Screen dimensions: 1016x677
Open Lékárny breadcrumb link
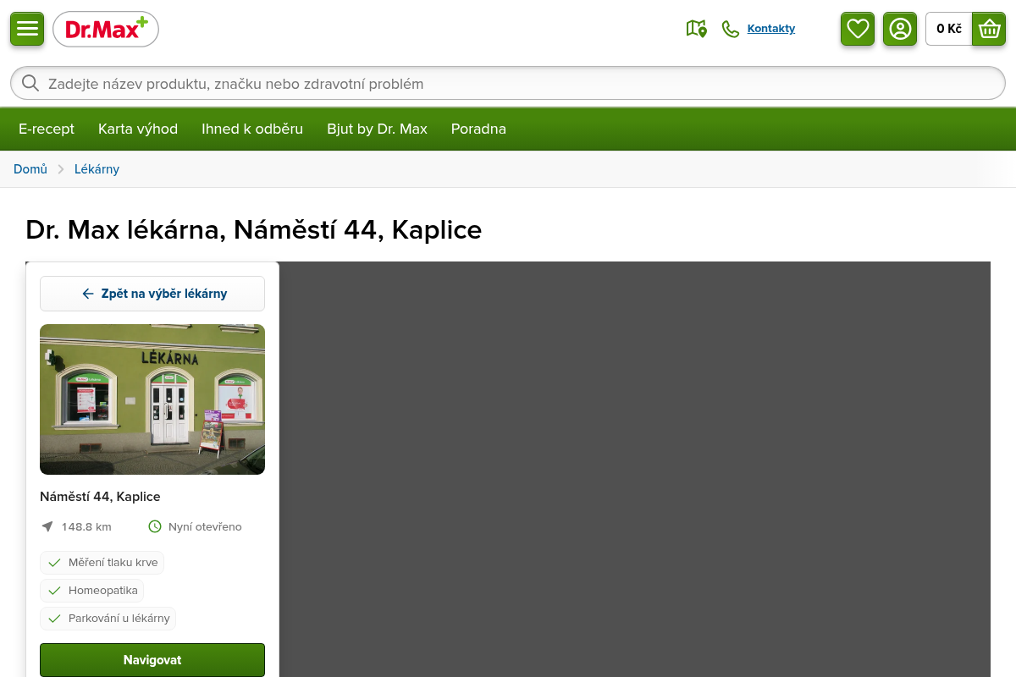pos(97,169)
